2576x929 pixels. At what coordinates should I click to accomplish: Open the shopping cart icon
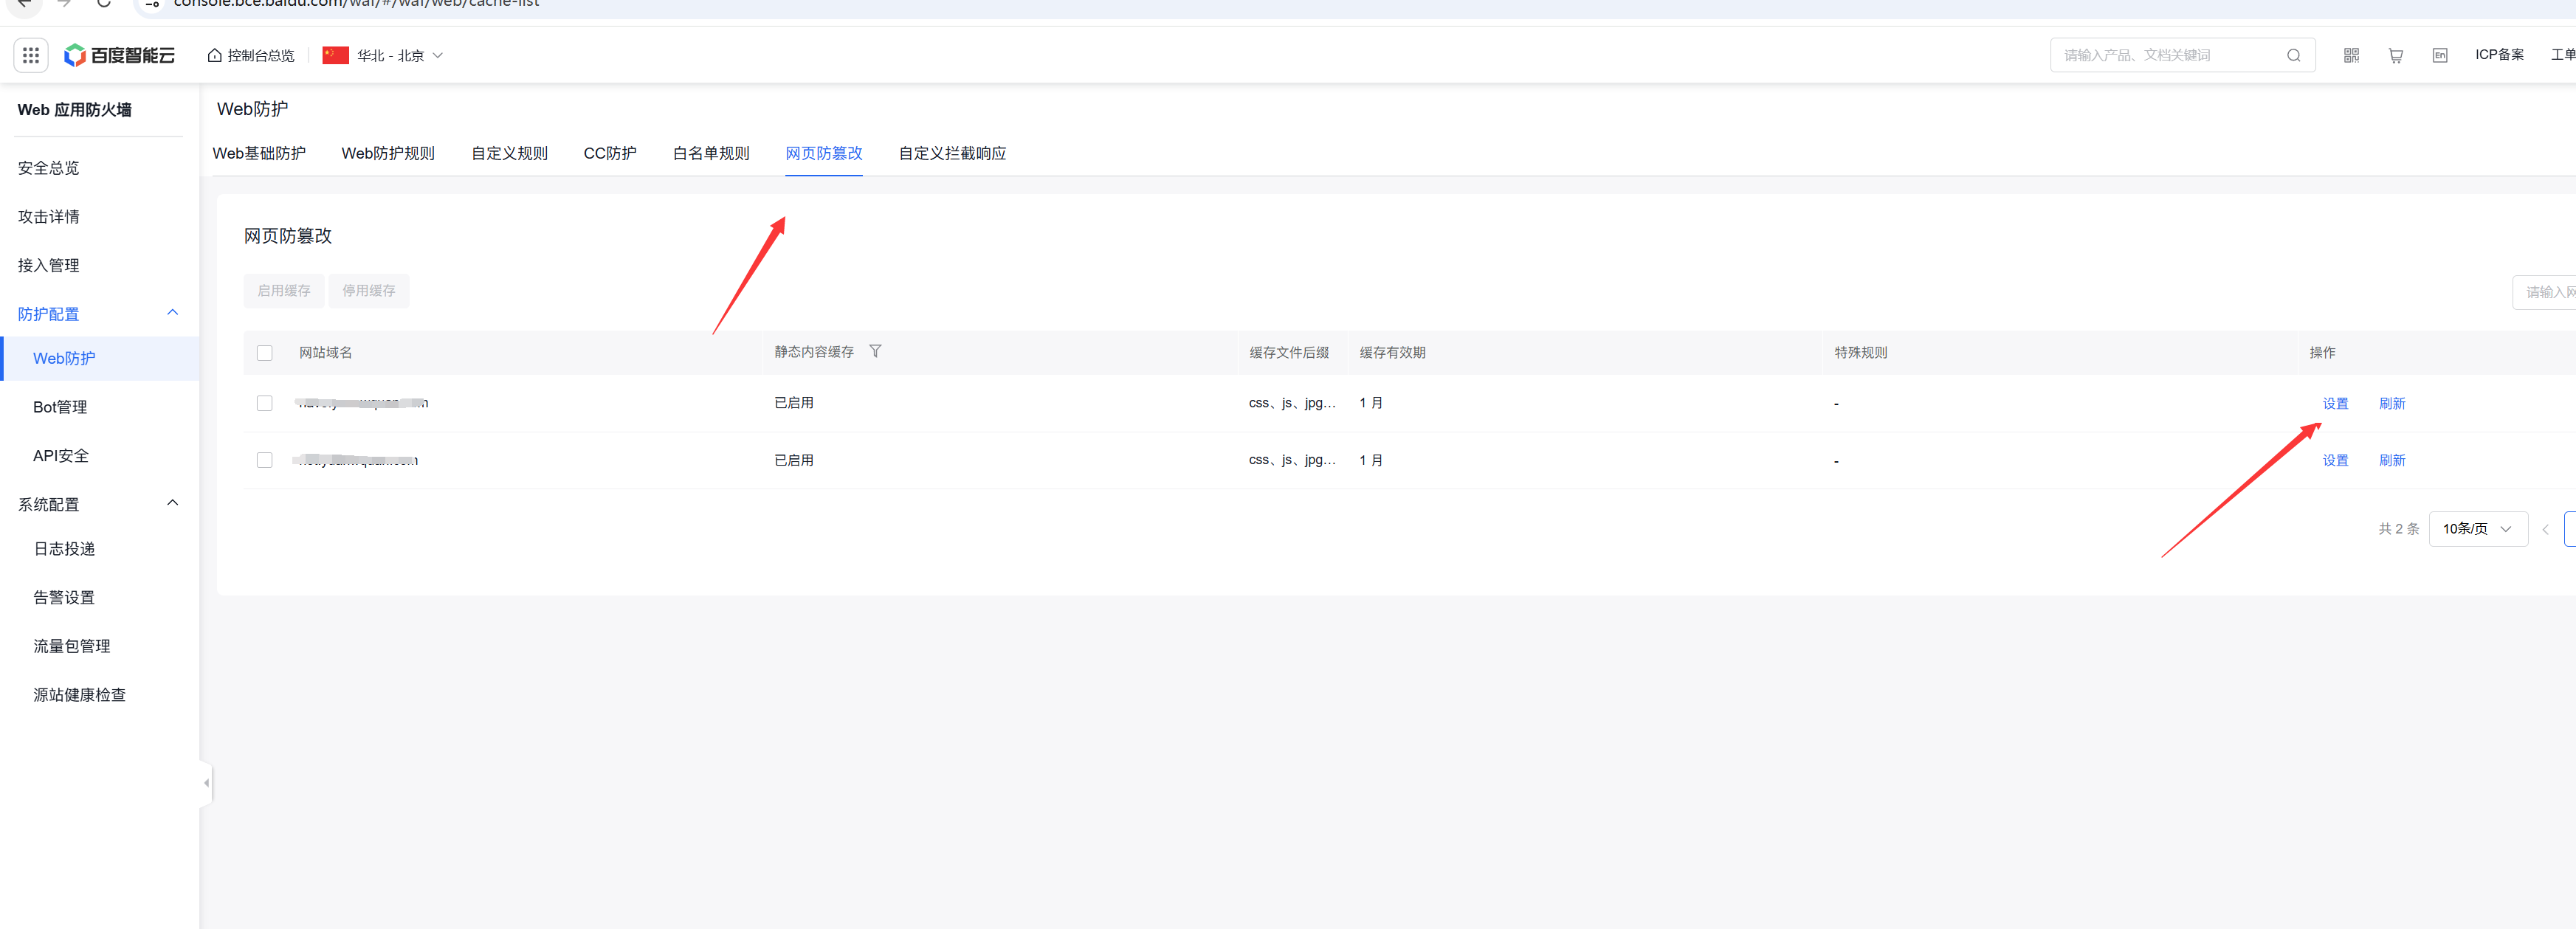tap(2395, 55)
